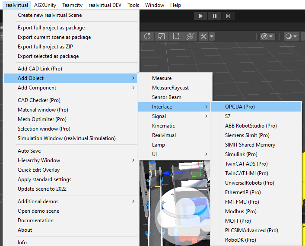305x246 pixels.
Task: Select the Rect transform tool icon
Action: [x=175, y=36]
